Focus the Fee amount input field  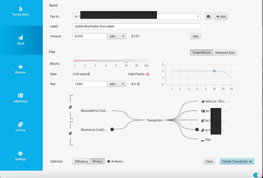pyautogui.click(x=90, y=84)
